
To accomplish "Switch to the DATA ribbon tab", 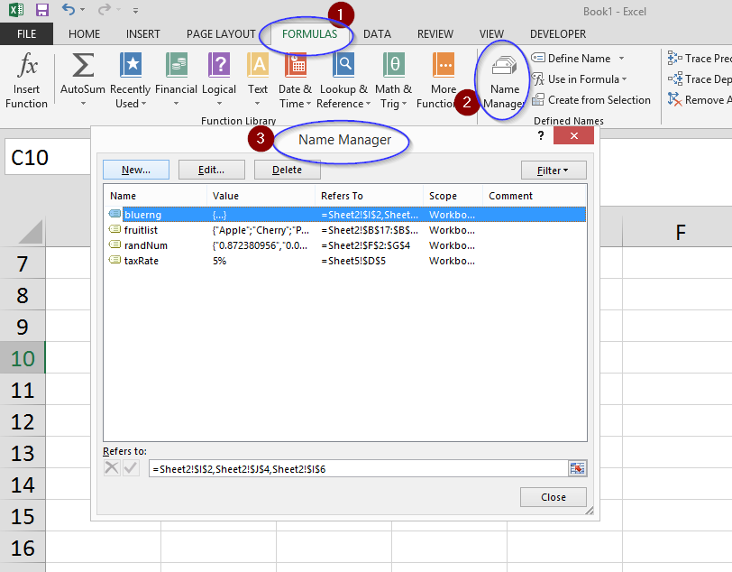I will [377, 33].
